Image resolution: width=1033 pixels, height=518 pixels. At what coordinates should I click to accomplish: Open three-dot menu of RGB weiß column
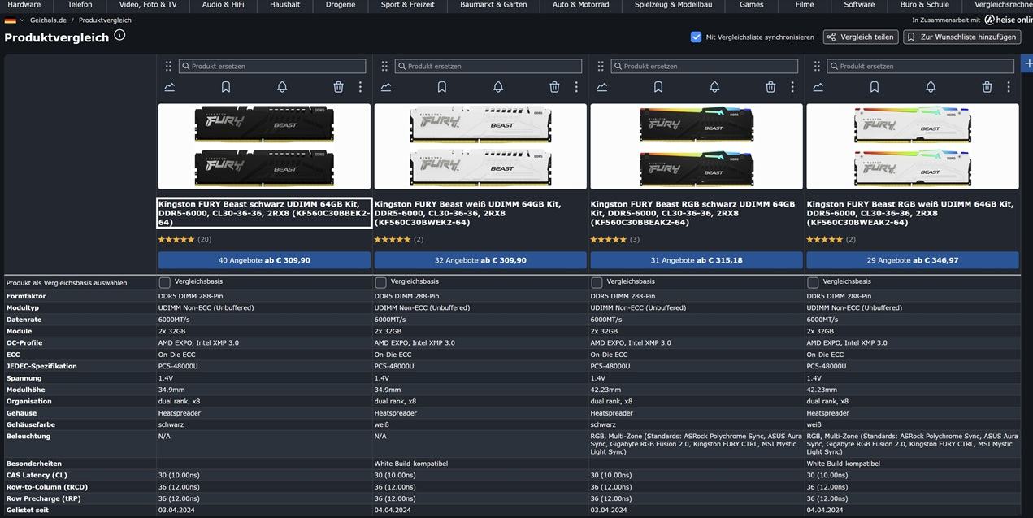tap(1009, 87)
